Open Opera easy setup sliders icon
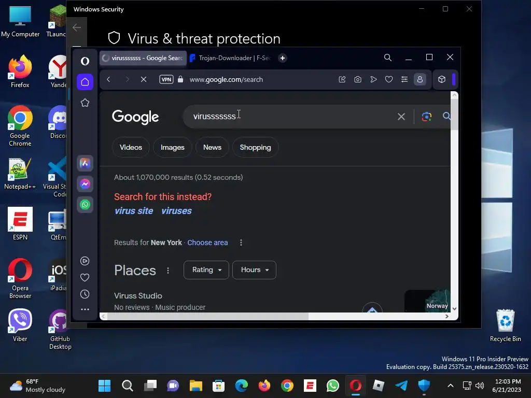The image size is (531, 398). pos(404,79)
